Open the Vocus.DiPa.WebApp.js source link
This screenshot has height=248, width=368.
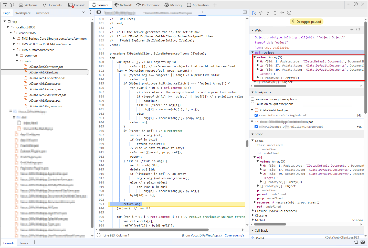pos(206,235)
